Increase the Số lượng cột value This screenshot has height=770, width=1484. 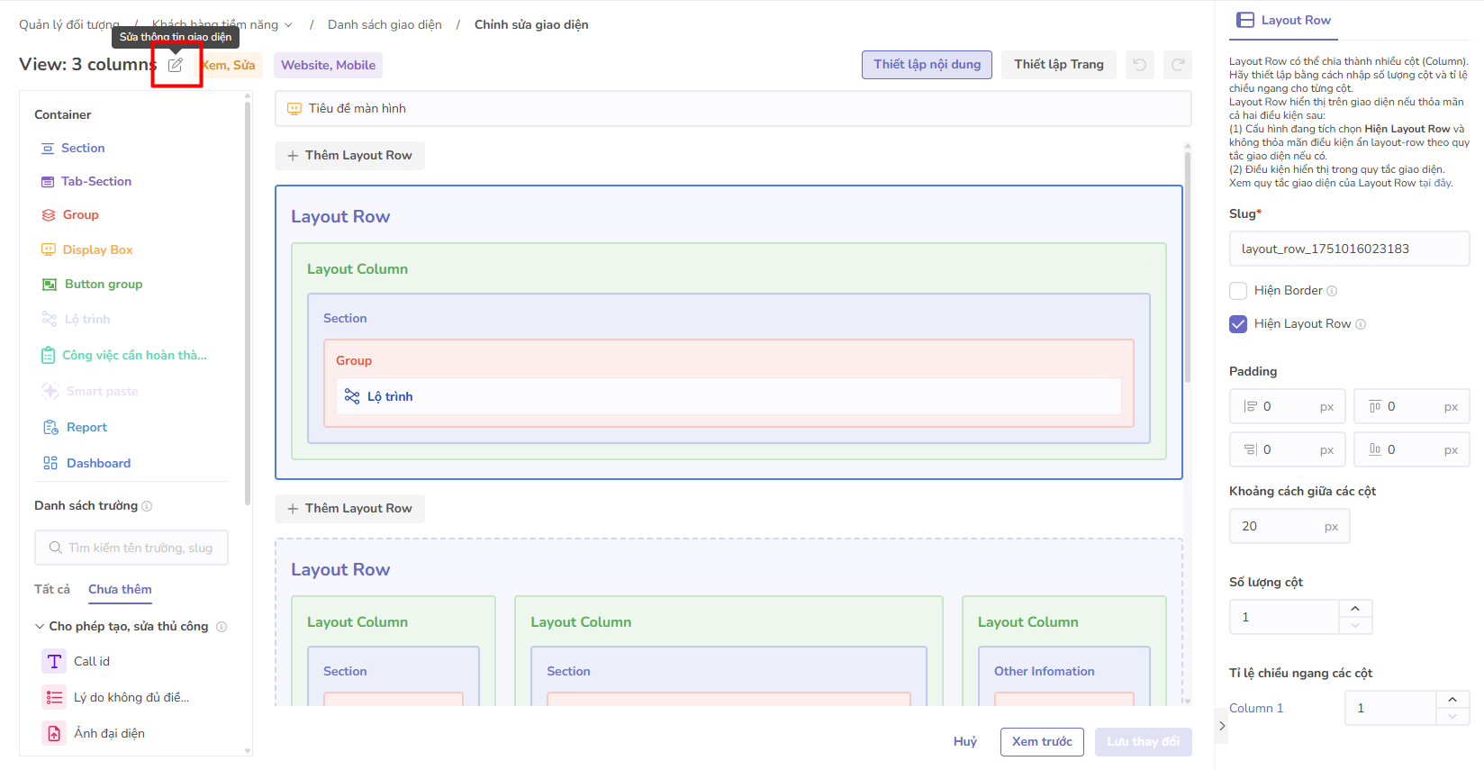(x=1354, y=609)
